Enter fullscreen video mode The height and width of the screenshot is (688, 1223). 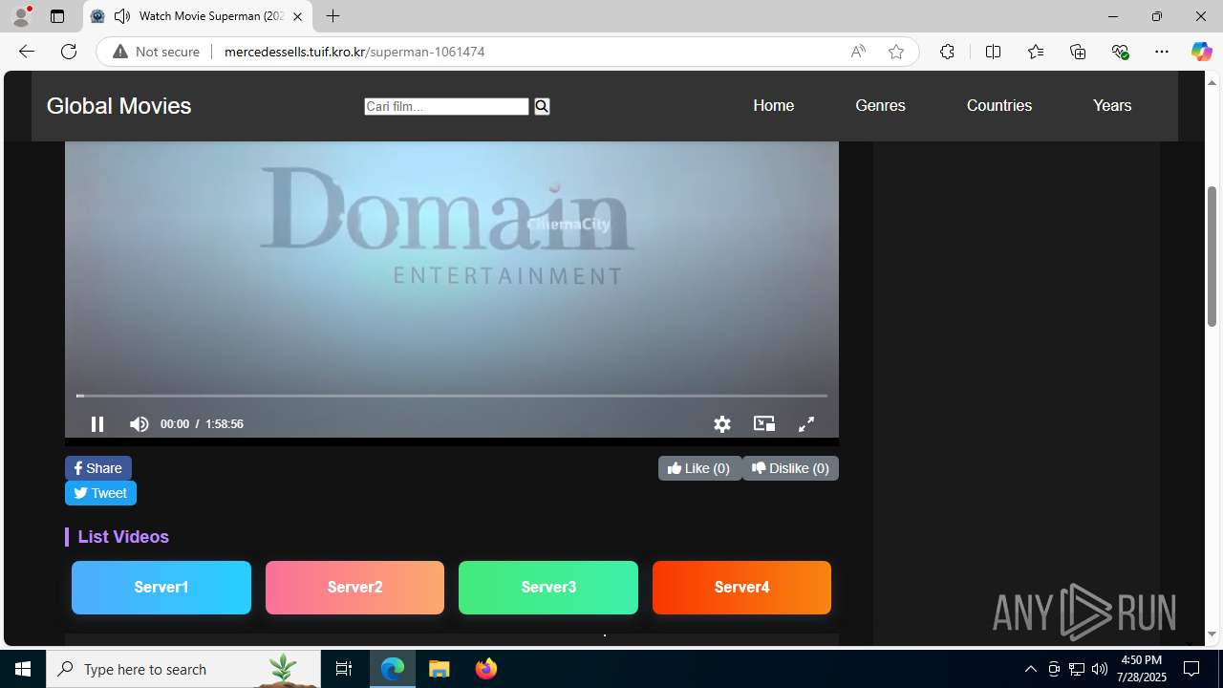click(806, 424)
